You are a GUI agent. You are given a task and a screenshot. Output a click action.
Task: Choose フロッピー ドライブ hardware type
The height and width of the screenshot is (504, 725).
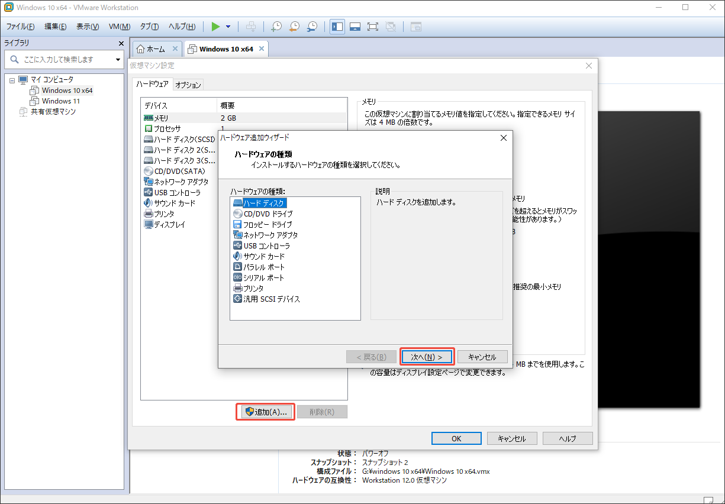(263, 224)
